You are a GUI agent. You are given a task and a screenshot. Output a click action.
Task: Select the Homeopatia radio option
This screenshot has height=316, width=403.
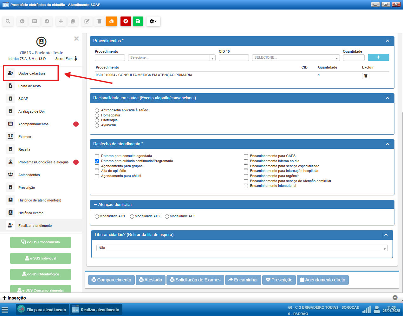click(x=97, y=115)
